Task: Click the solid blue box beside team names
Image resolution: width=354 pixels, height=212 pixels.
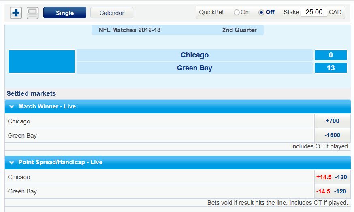Action: [x=42, y=61]
